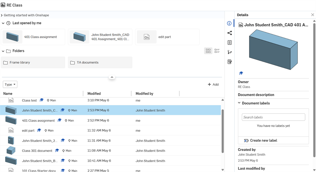Image resolution: width=316 pixels, height=172 pixels.
Task: Collapse the Document labels section
Action: pyautogui.click(x=239, y=103)
